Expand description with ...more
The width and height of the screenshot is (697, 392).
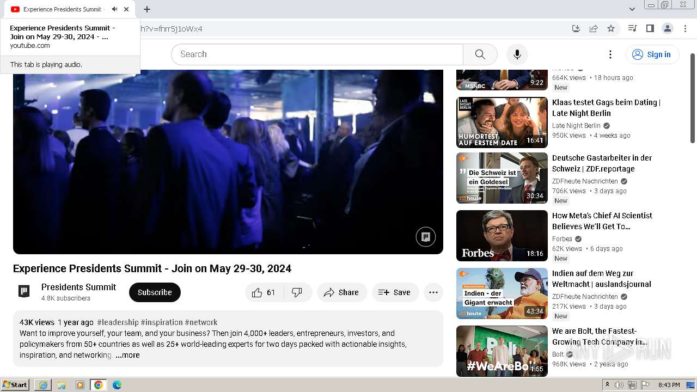[x=127, y=355]
